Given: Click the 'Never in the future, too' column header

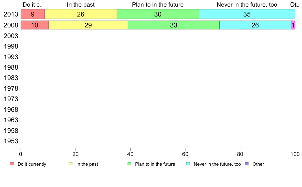Looking at the screenshot, I should (x=247, y=5).
